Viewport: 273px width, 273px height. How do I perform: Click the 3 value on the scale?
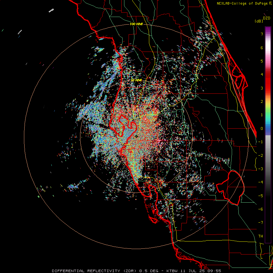(x=262, y=88)
